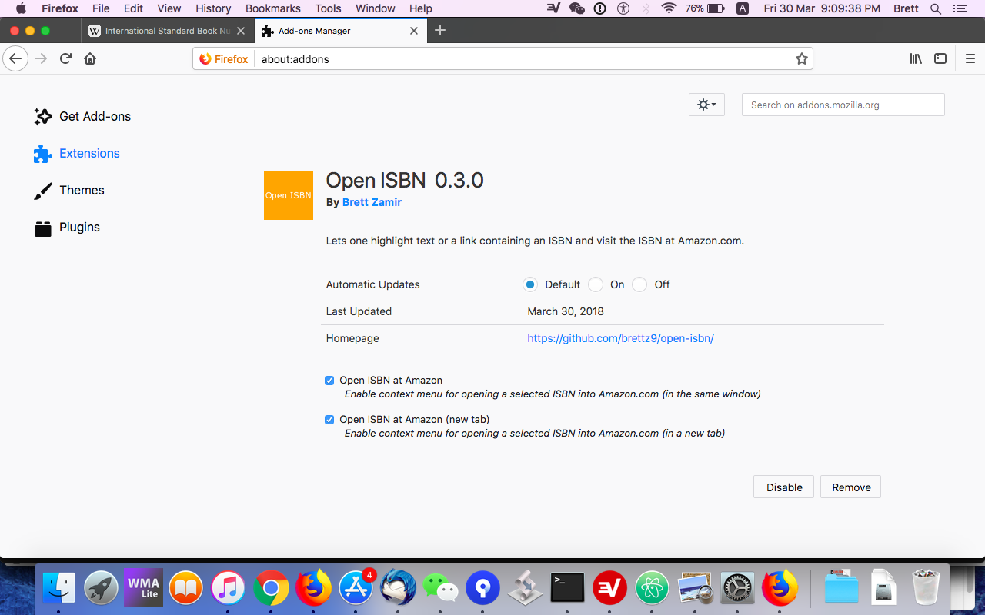
Task: Toggle Open ISBN at Amazon (new tab) checkbox
Action: click(x=329, y=420)
